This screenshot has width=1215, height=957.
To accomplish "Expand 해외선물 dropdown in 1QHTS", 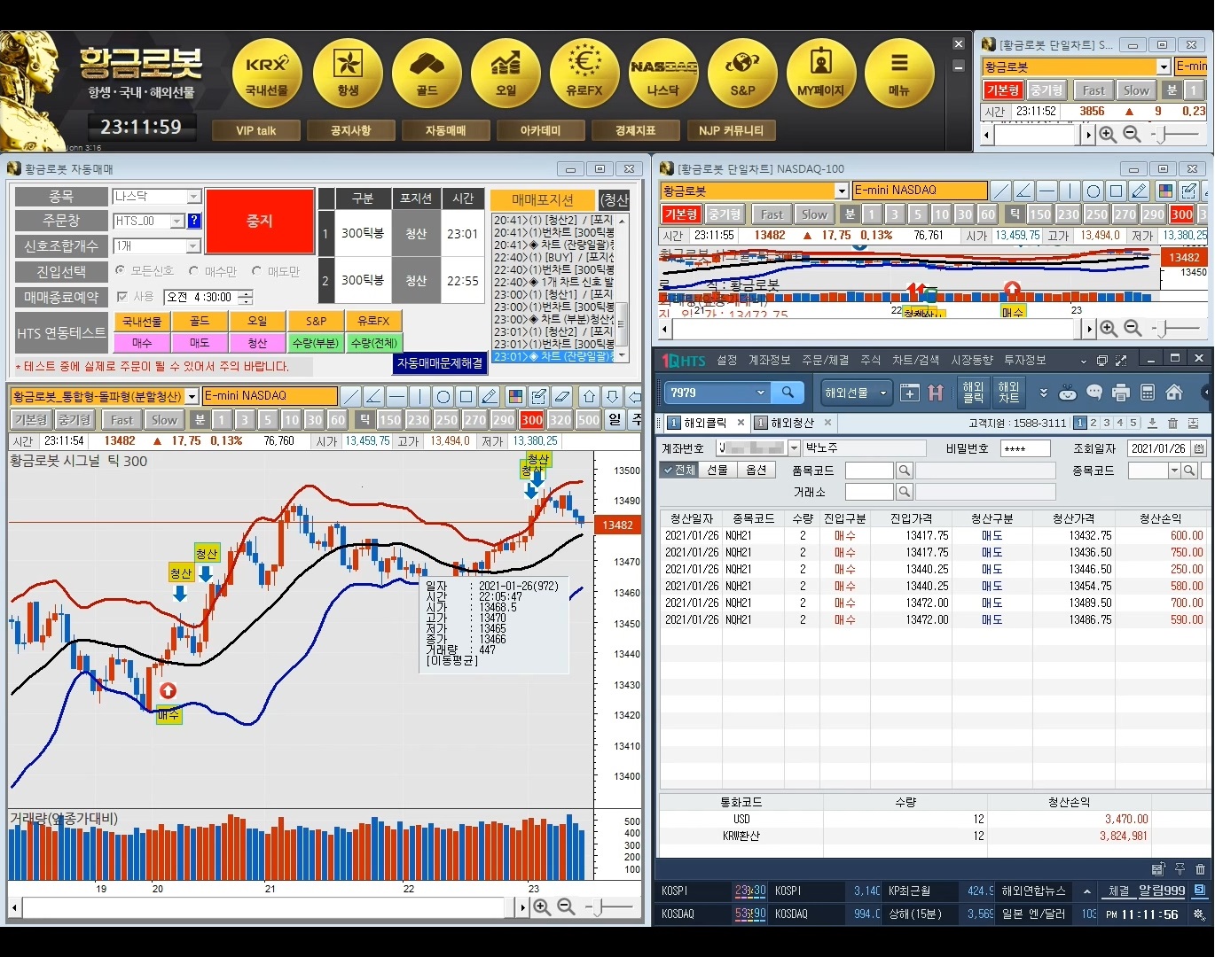I will coord(882,393).
